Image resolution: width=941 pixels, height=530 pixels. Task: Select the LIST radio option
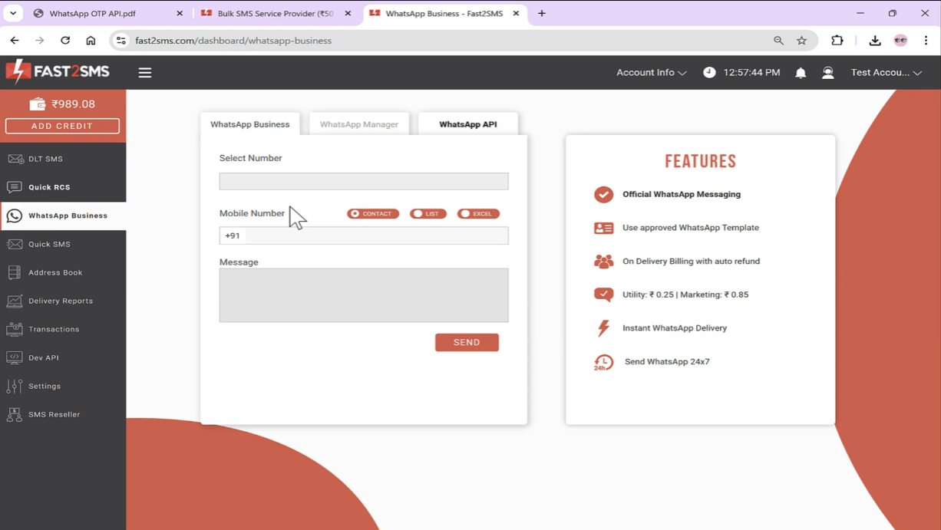(428, 214)
